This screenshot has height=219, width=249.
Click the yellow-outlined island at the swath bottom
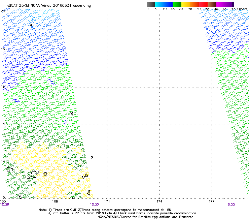pos(89,193)
